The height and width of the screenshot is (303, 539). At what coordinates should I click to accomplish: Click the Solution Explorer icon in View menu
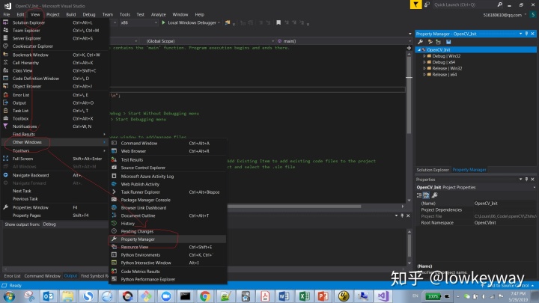coord(5,22)
